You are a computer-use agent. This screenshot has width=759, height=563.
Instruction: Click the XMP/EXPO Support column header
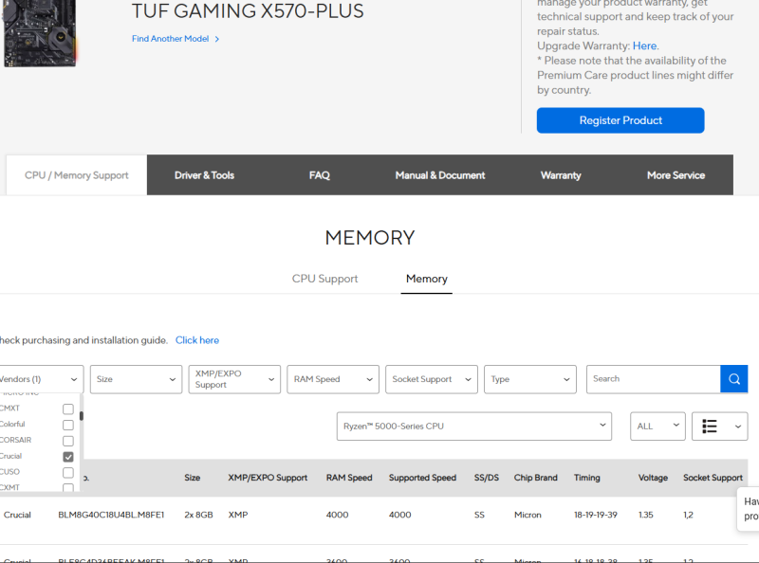(268, 478)
